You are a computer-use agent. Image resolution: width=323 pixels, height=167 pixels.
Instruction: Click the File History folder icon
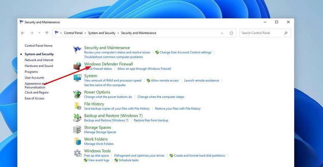click(x=78, y=106)
